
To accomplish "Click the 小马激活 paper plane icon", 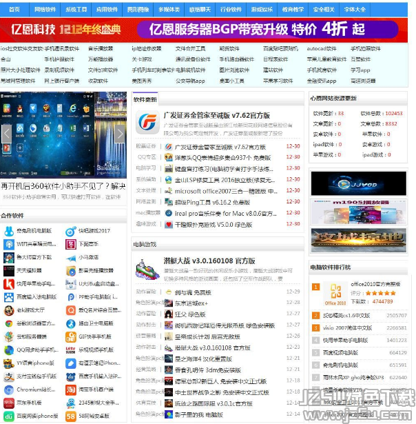I will click(71, 257).
